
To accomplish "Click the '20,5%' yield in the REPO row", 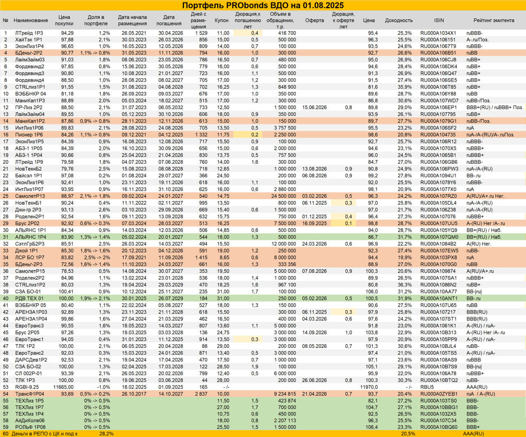I will coord(408,434).
